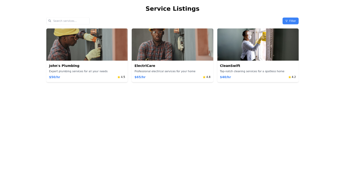Click the funnel icon on the Filter button
345x181 pixels.
(286, 21)
